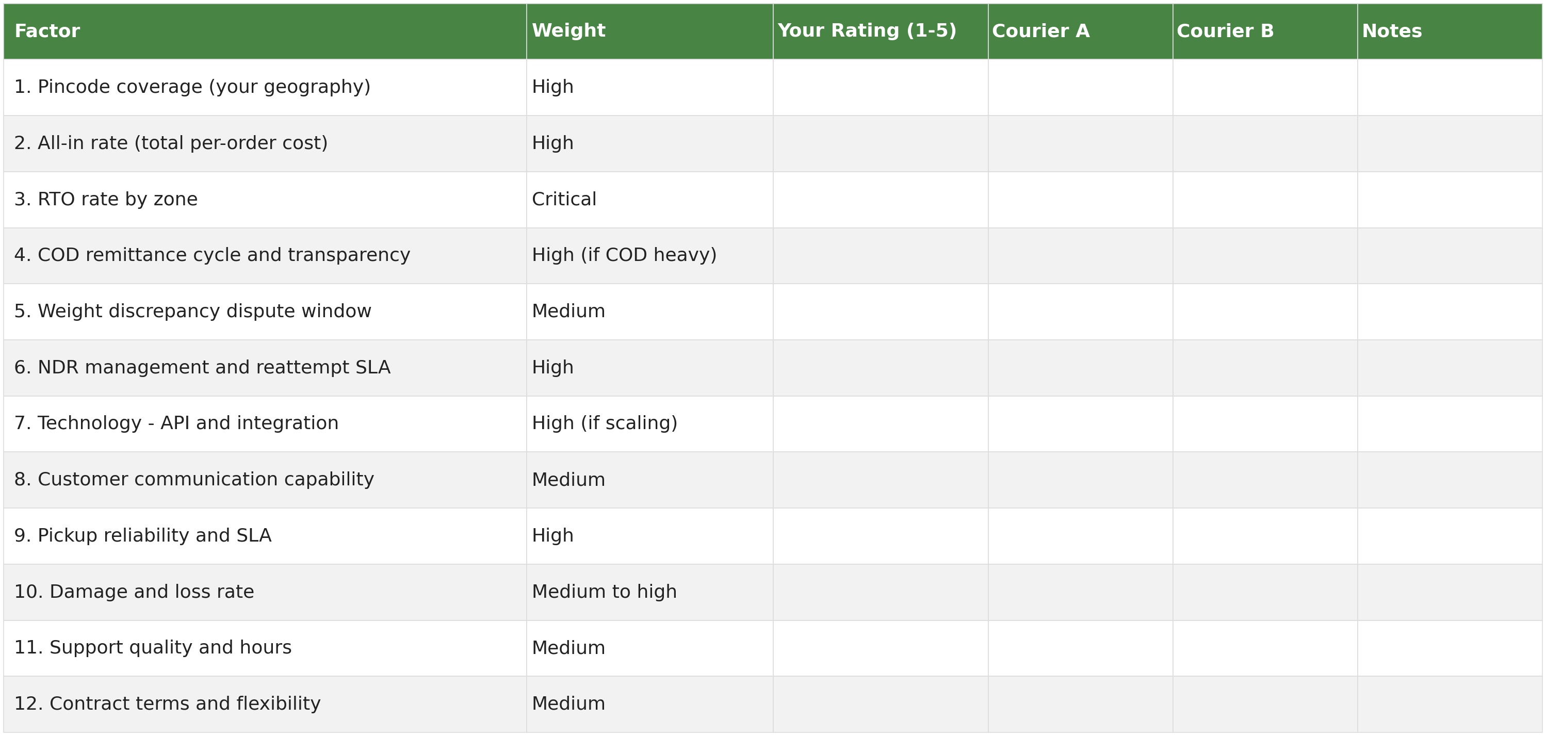Viewport: 1546px width, 736px height.
Task: Select 'High' weight for NDR management row
Action: pos(649,368)
